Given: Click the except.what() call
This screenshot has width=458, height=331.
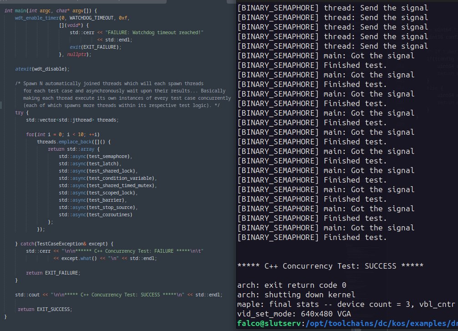Looking at the screenshot, I should 79,258.
